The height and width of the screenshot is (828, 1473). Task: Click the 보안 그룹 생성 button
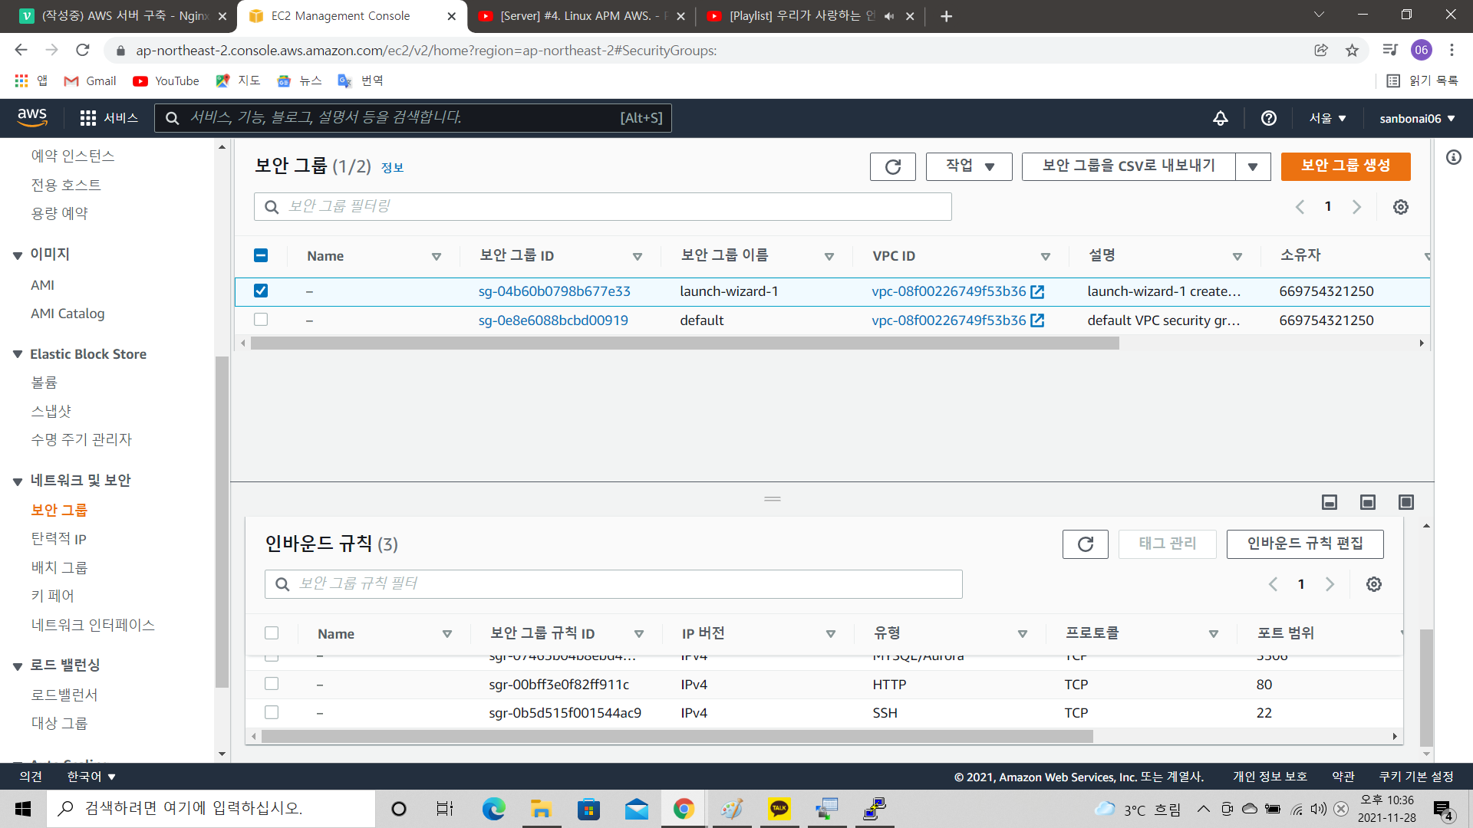click(1345, 166)
